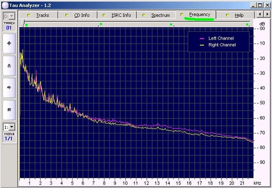Click the first green marker on position bar
Image resolution: width=272 pixels, height=188 pixels.
(x=26, y=25)
